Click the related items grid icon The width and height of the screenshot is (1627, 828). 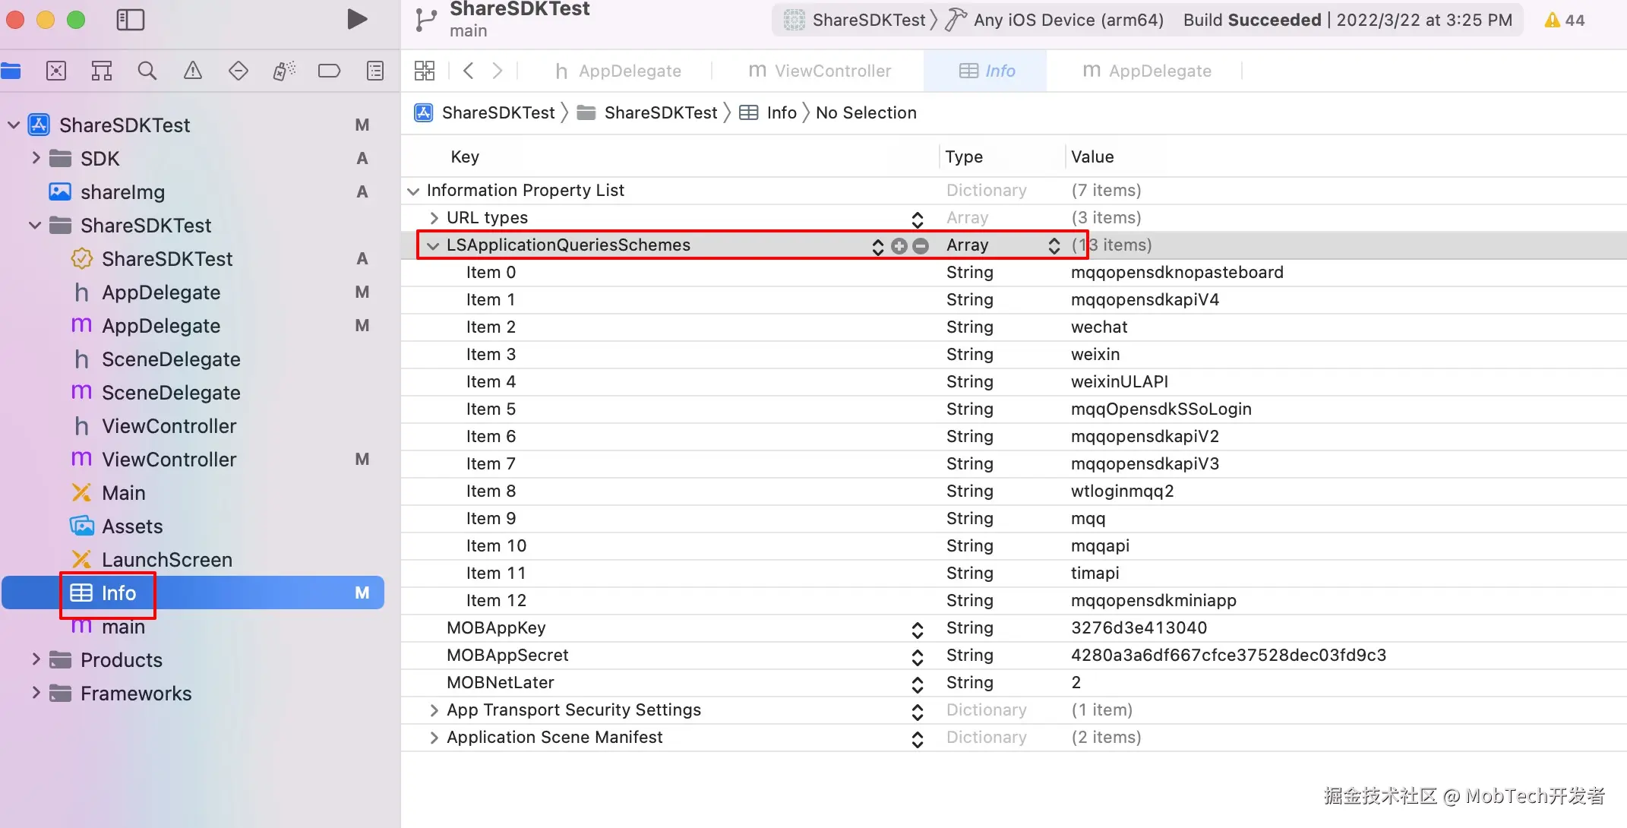point(424,71)
